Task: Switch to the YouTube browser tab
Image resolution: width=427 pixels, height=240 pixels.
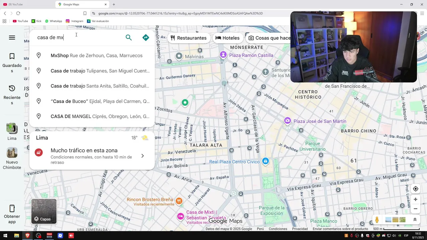Action: pyautogui.click(x=27, y=4)
